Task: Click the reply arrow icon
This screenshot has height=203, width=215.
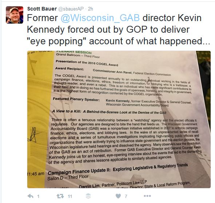Action: (30, 196)
